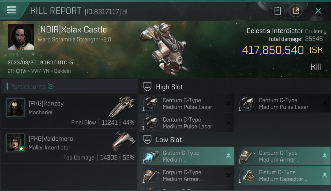Click the clipboard report icon
This screenshot has height=191, width=331.
click(x=277, y=11)
